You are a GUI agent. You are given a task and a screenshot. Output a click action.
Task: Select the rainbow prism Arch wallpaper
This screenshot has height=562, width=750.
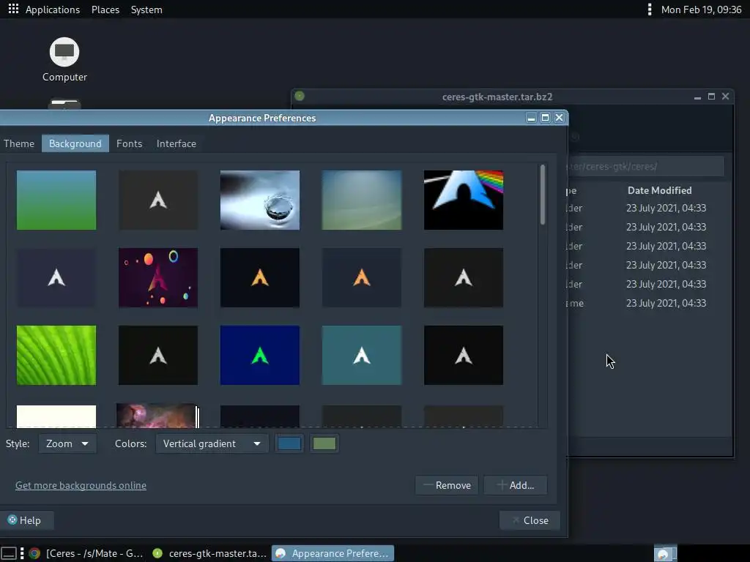[x=464, y=201]
